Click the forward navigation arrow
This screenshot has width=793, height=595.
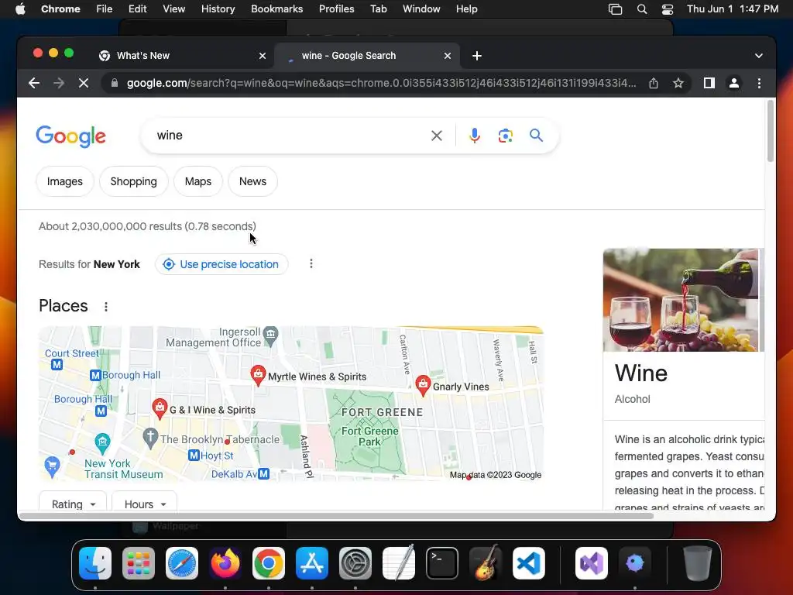coord(59,83)
